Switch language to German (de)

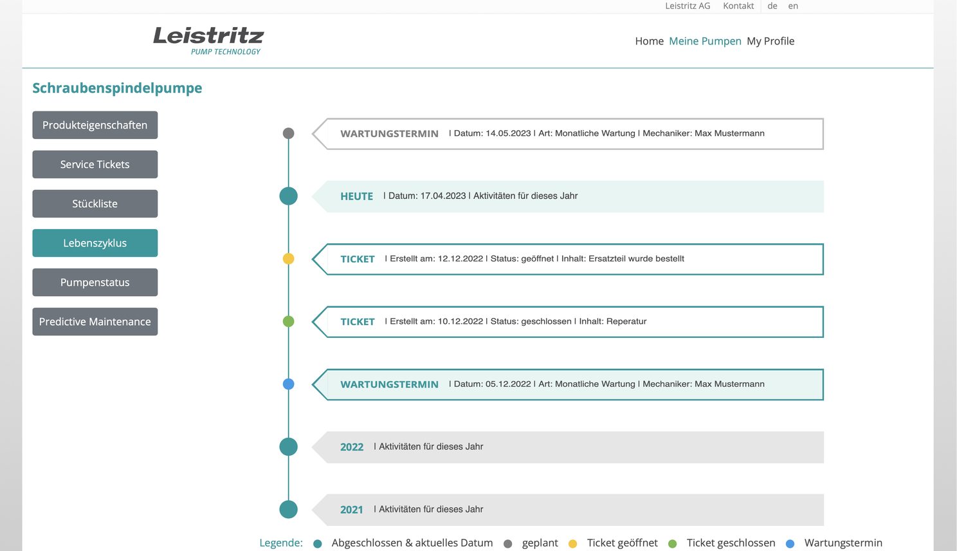click(x=772, y=6)
